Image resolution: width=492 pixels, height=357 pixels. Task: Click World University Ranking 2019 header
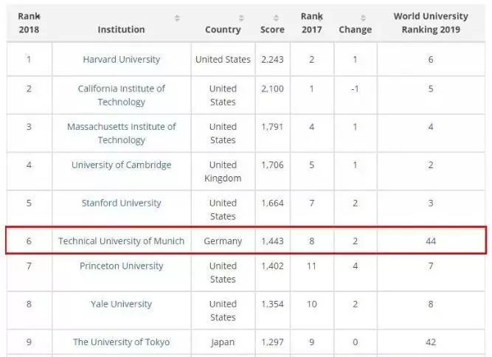(431, 23)
